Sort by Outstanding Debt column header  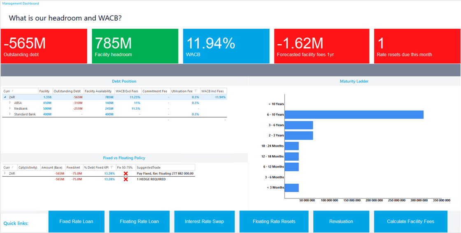click(68, 91)
